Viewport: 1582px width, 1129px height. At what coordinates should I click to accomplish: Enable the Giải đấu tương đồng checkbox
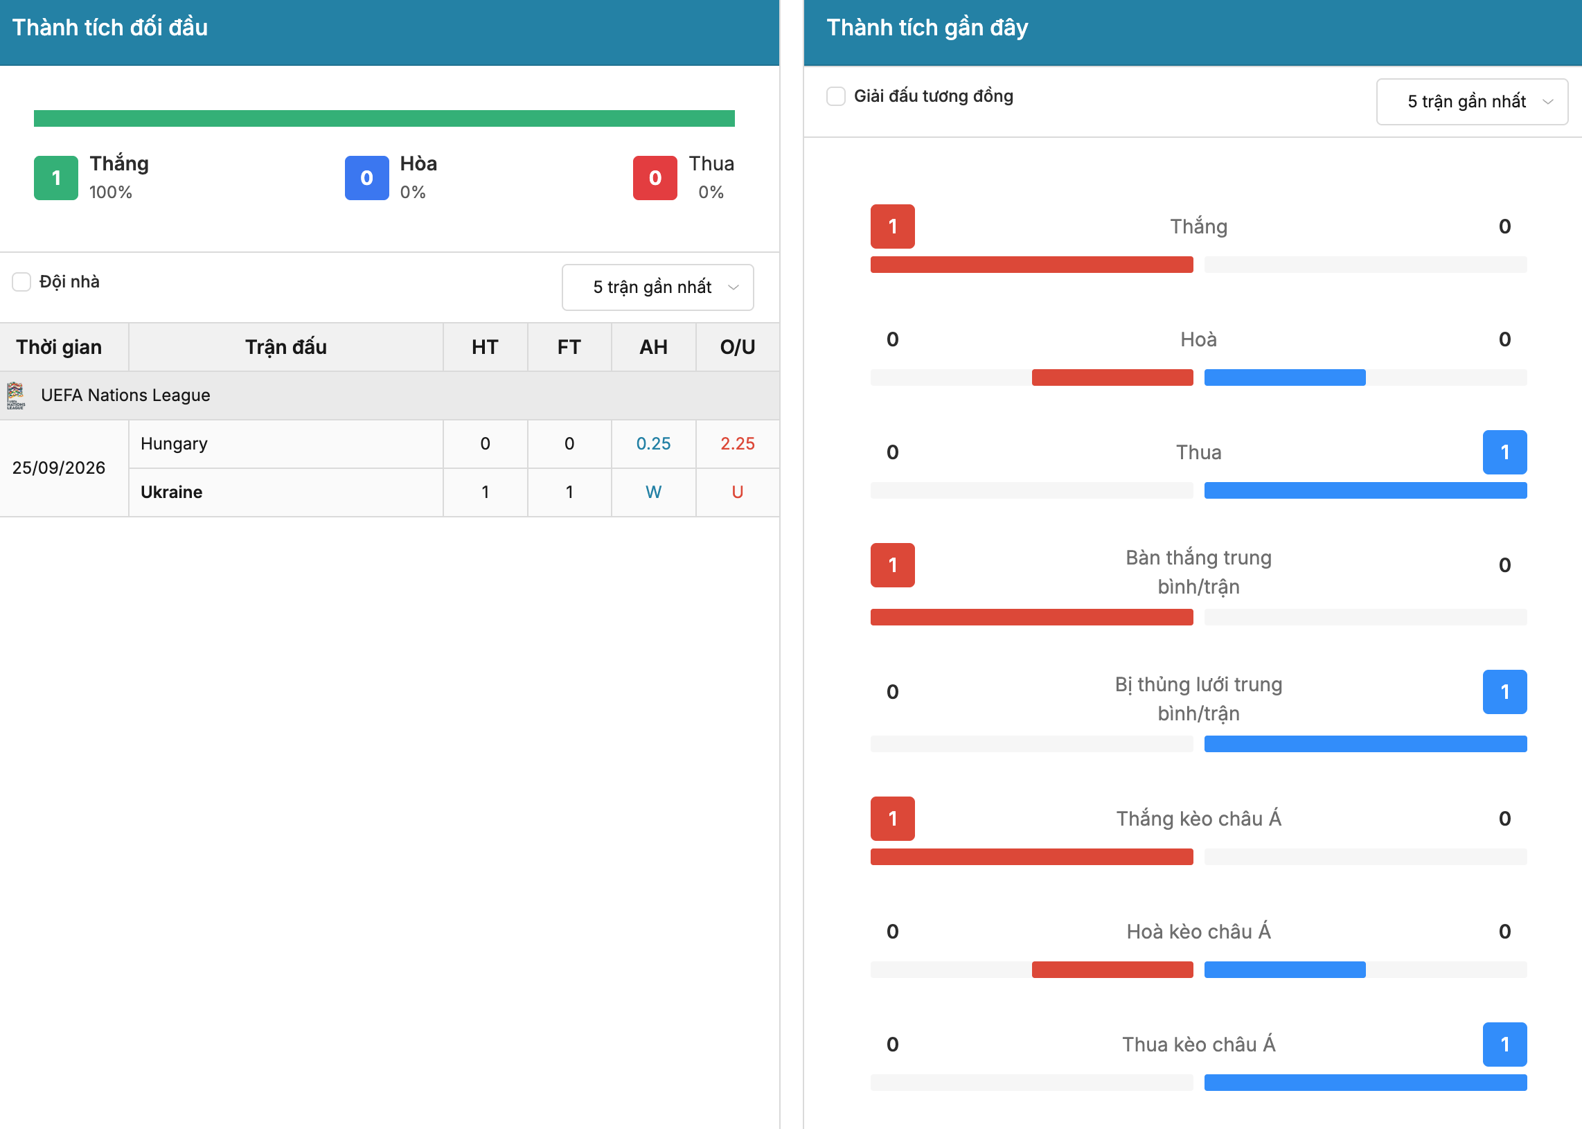835,96
